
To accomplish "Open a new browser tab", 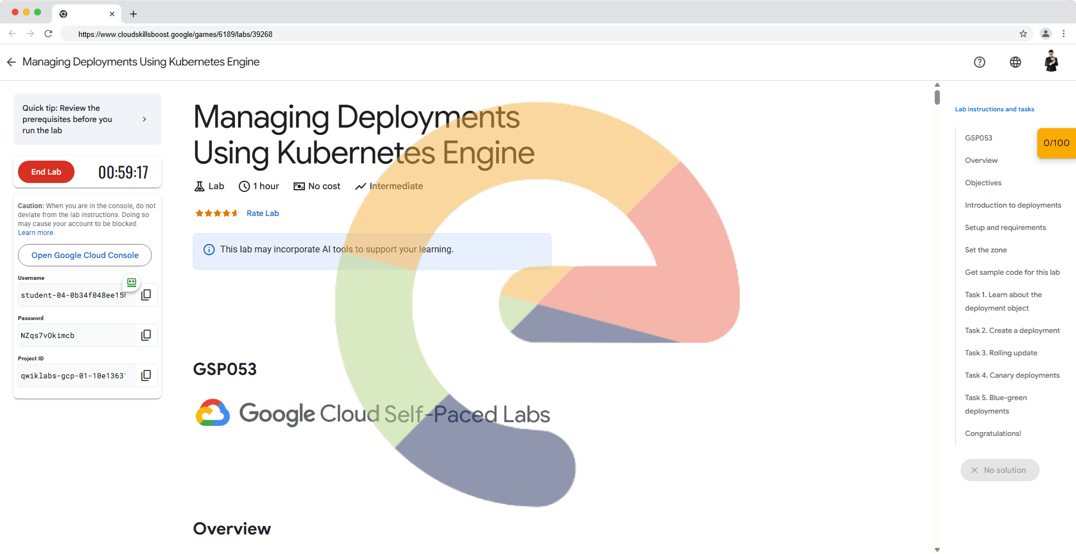I will [133, 14].
